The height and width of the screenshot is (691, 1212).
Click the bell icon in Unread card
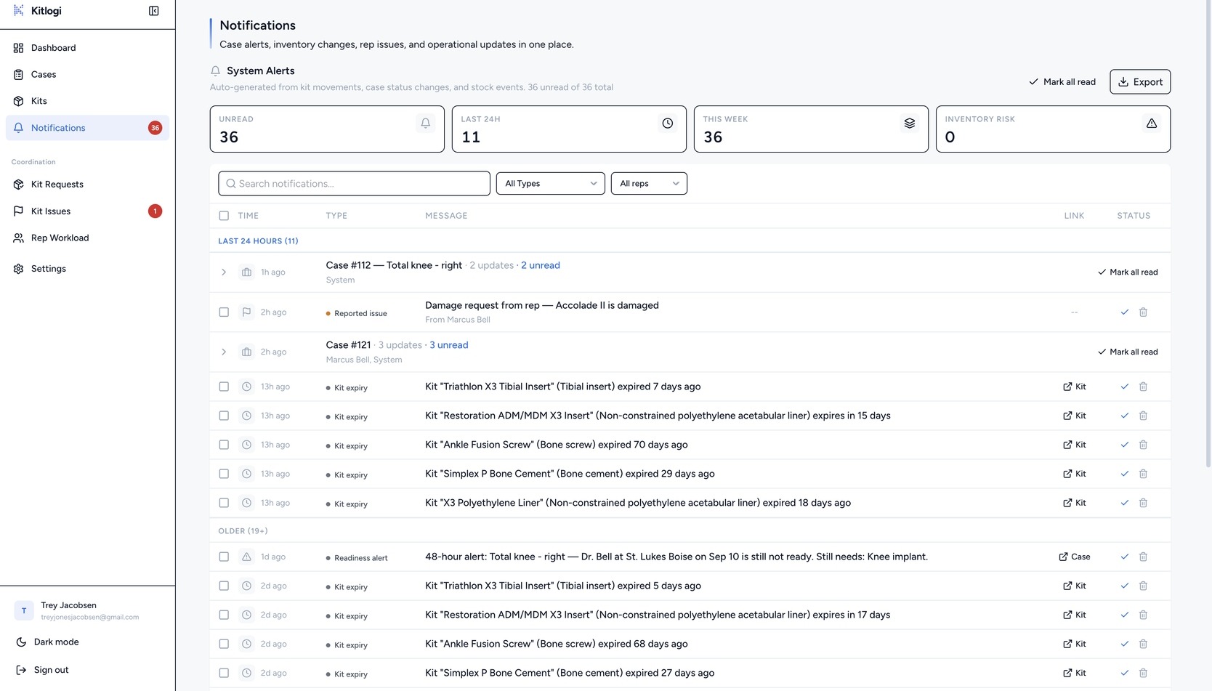pos(426,124)
